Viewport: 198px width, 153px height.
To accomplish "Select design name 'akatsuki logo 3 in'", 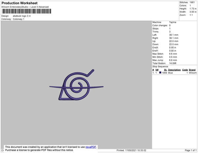I will click(x=22, y=16).
